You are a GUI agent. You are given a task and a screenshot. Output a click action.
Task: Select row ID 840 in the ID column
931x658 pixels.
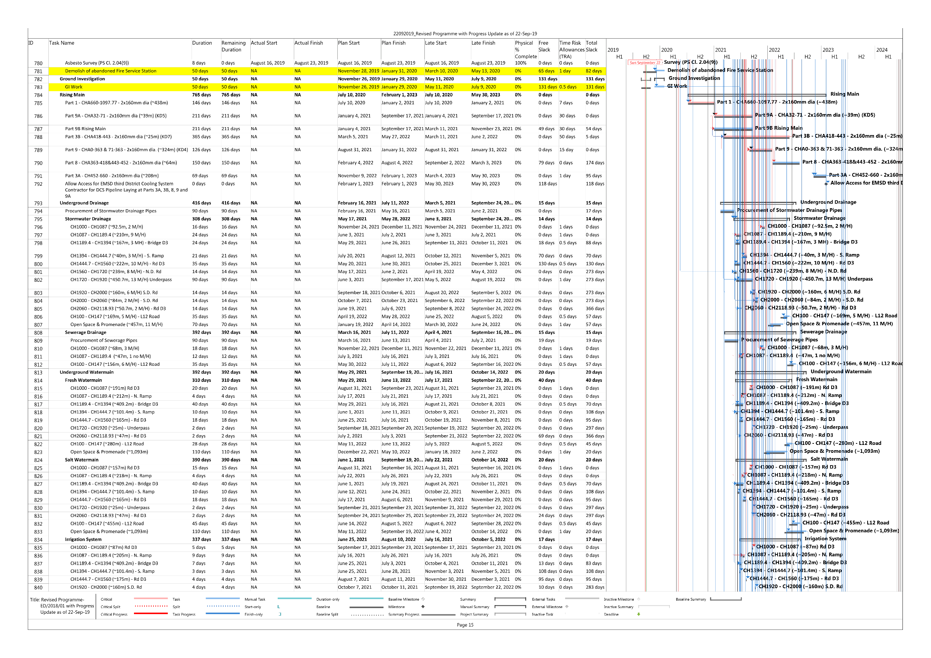[38, 588]
